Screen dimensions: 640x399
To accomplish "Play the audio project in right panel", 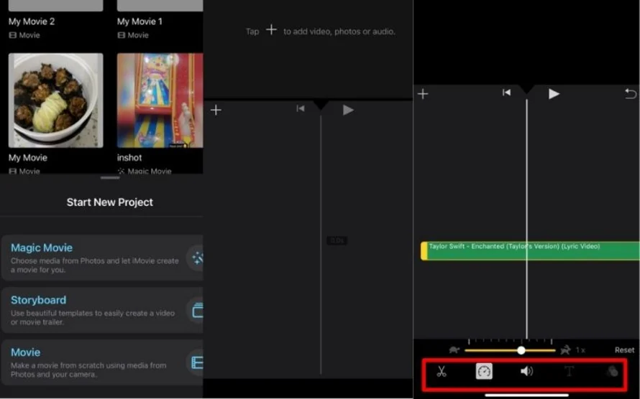I will [554, 94].
